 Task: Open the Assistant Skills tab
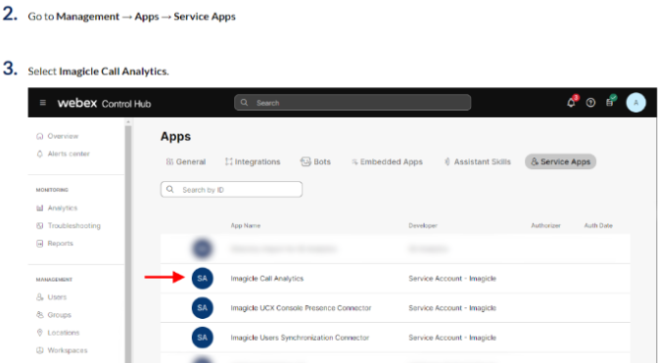478,161
